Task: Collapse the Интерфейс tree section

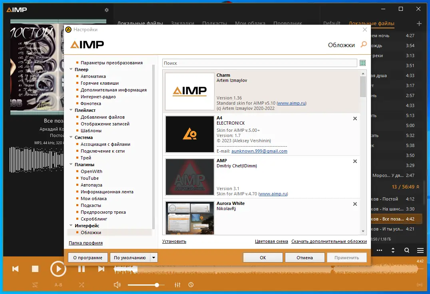Action: pos(71,225)
